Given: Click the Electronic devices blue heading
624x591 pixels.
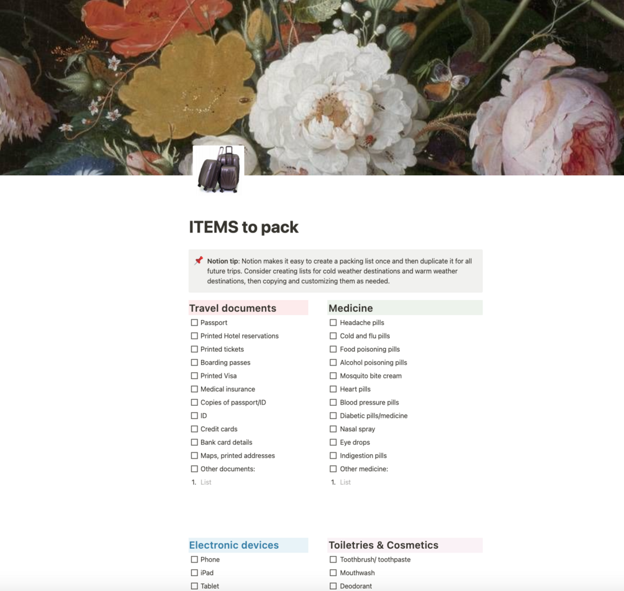Looking at the screenshot, I should 234,545.
